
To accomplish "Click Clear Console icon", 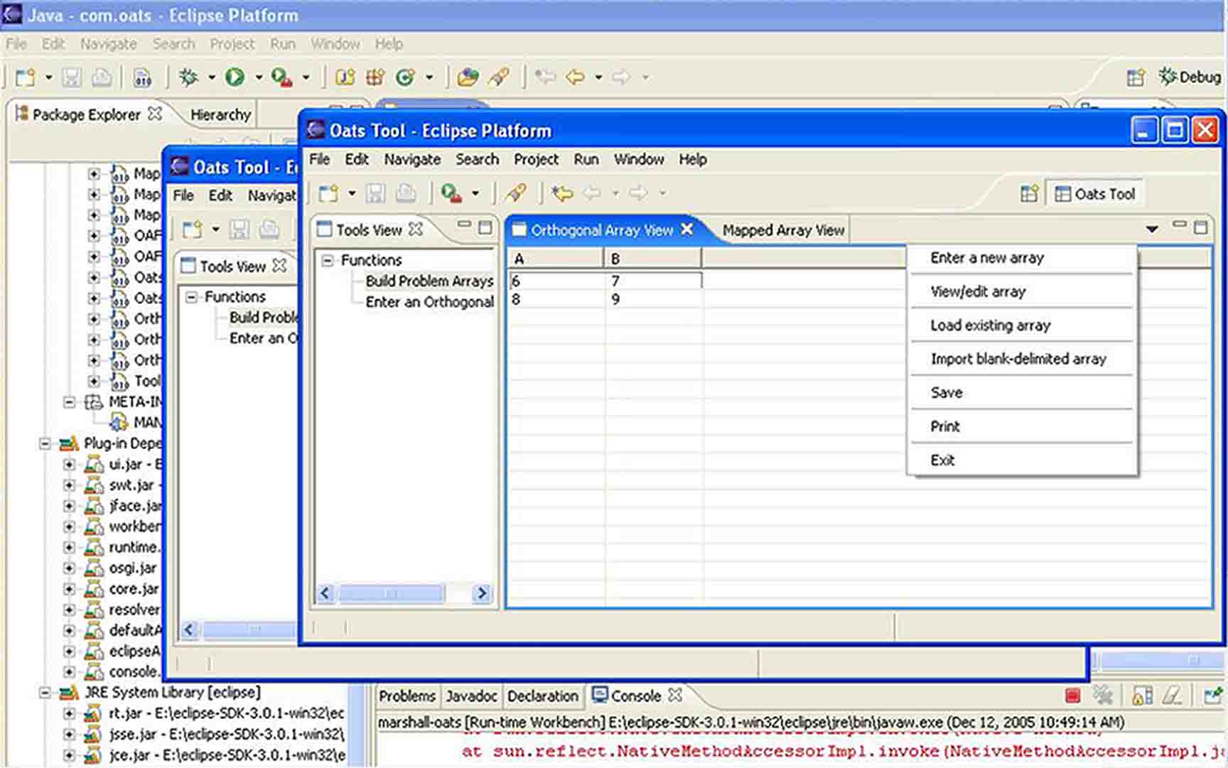I will click(x=1173, y=696).
